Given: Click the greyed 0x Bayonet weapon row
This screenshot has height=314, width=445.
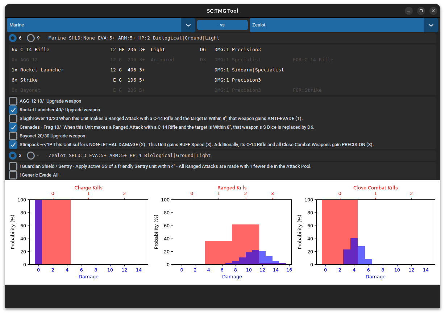Looking at the screenshot, I should (x=222, y=90).
